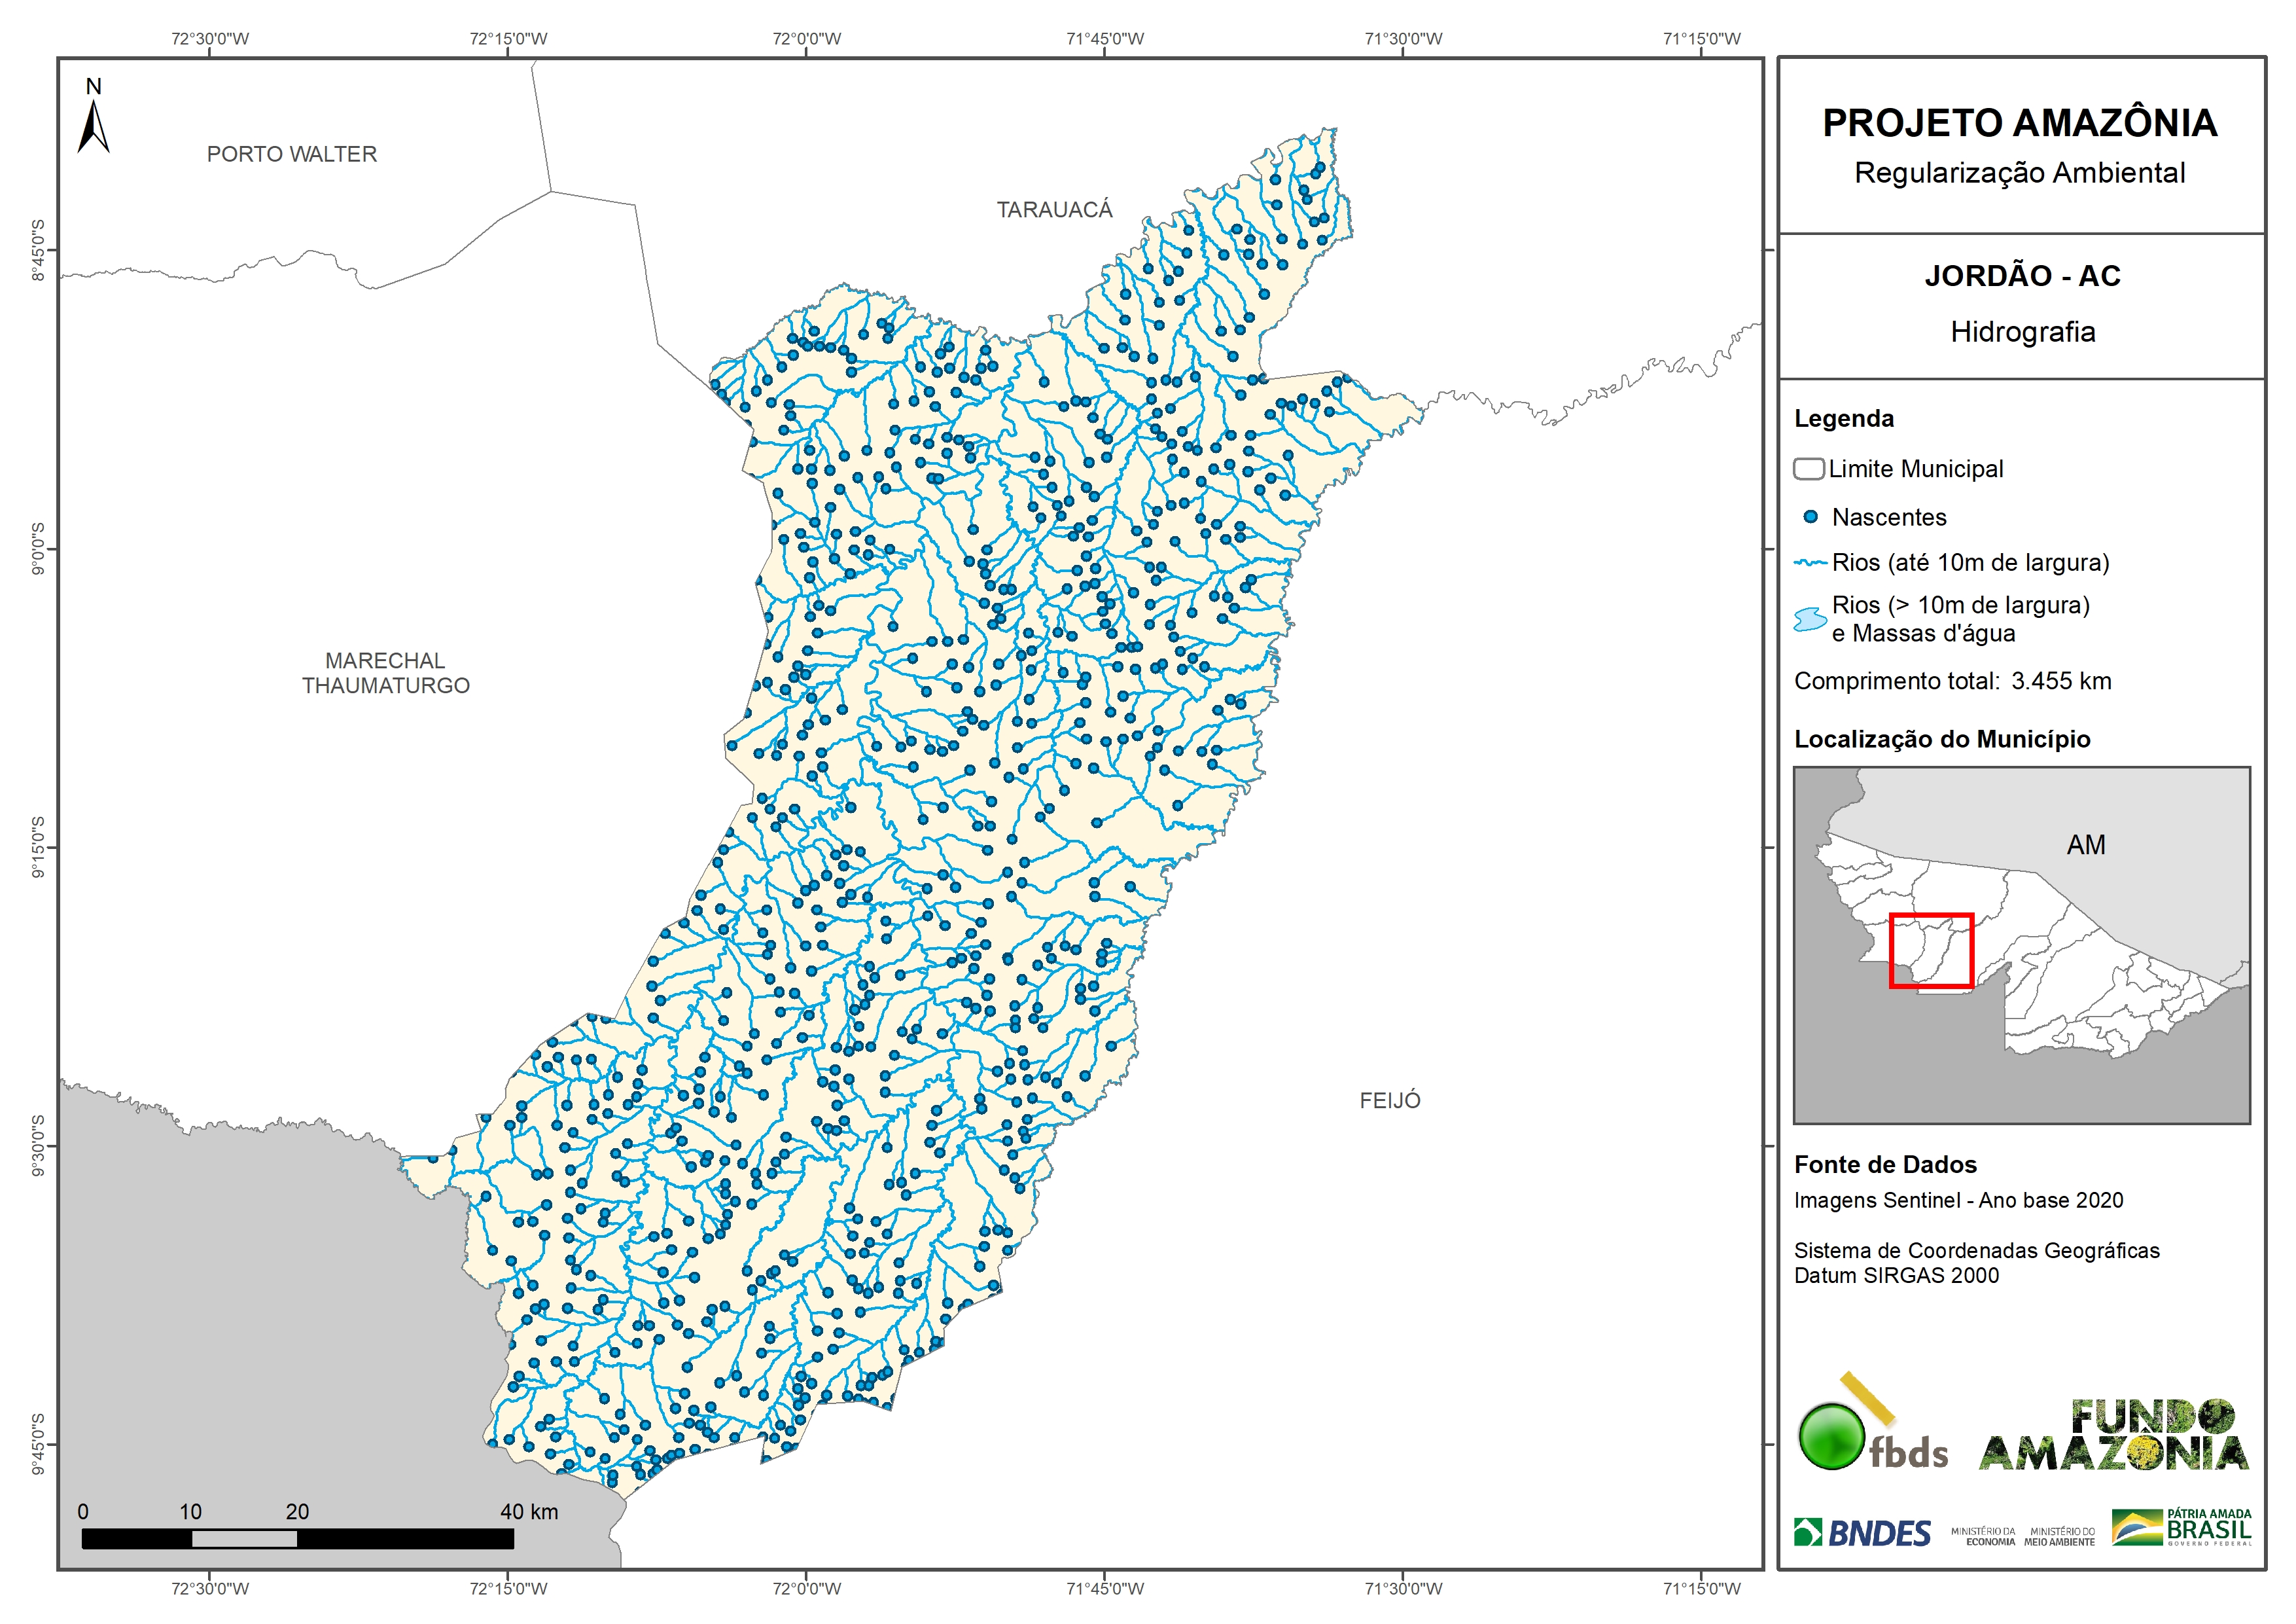The width and height of the screenshot is (2296, 1624).
Task: Click the Pátria Amada Brasil logo
Action: (x=2182, y=1528)
